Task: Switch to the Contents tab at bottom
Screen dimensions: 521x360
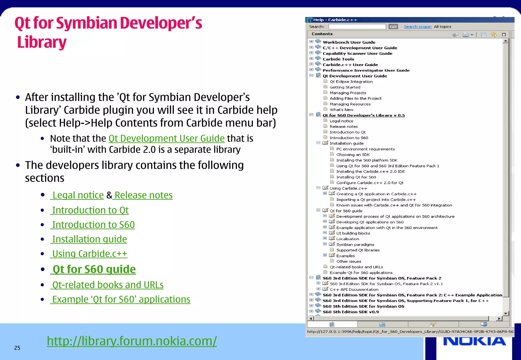Action: tap(332, 324)
